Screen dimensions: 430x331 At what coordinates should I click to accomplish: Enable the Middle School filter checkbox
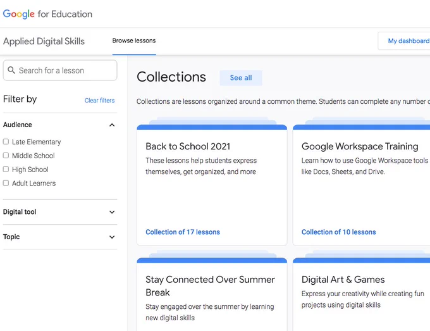[6, 155]
